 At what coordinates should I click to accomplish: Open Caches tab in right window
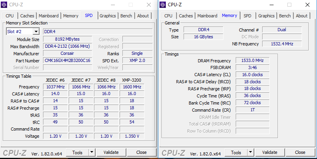coord(186,16)
